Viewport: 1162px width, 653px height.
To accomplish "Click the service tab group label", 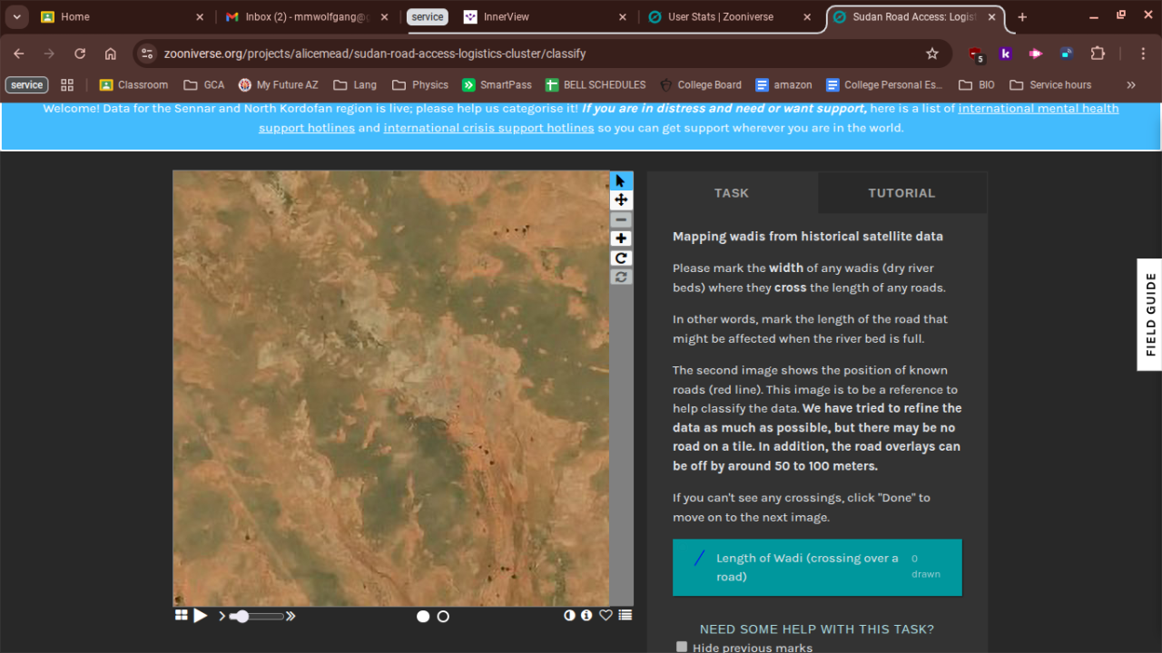I will pos(428,16).
